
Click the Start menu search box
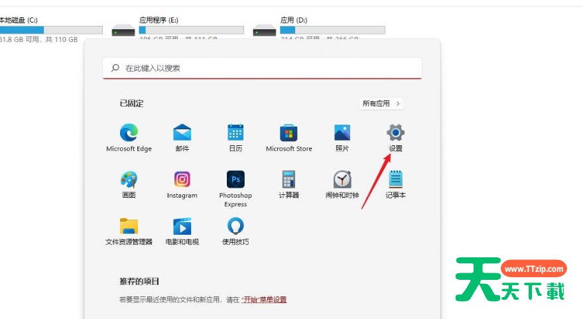tap(262, 68)
